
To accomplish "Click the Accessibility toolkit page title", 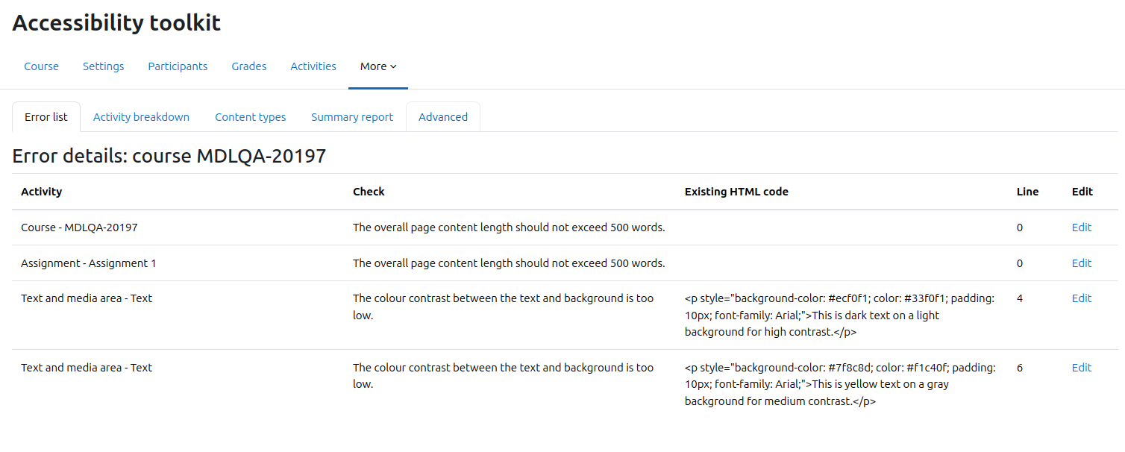I will coord(116,22).
